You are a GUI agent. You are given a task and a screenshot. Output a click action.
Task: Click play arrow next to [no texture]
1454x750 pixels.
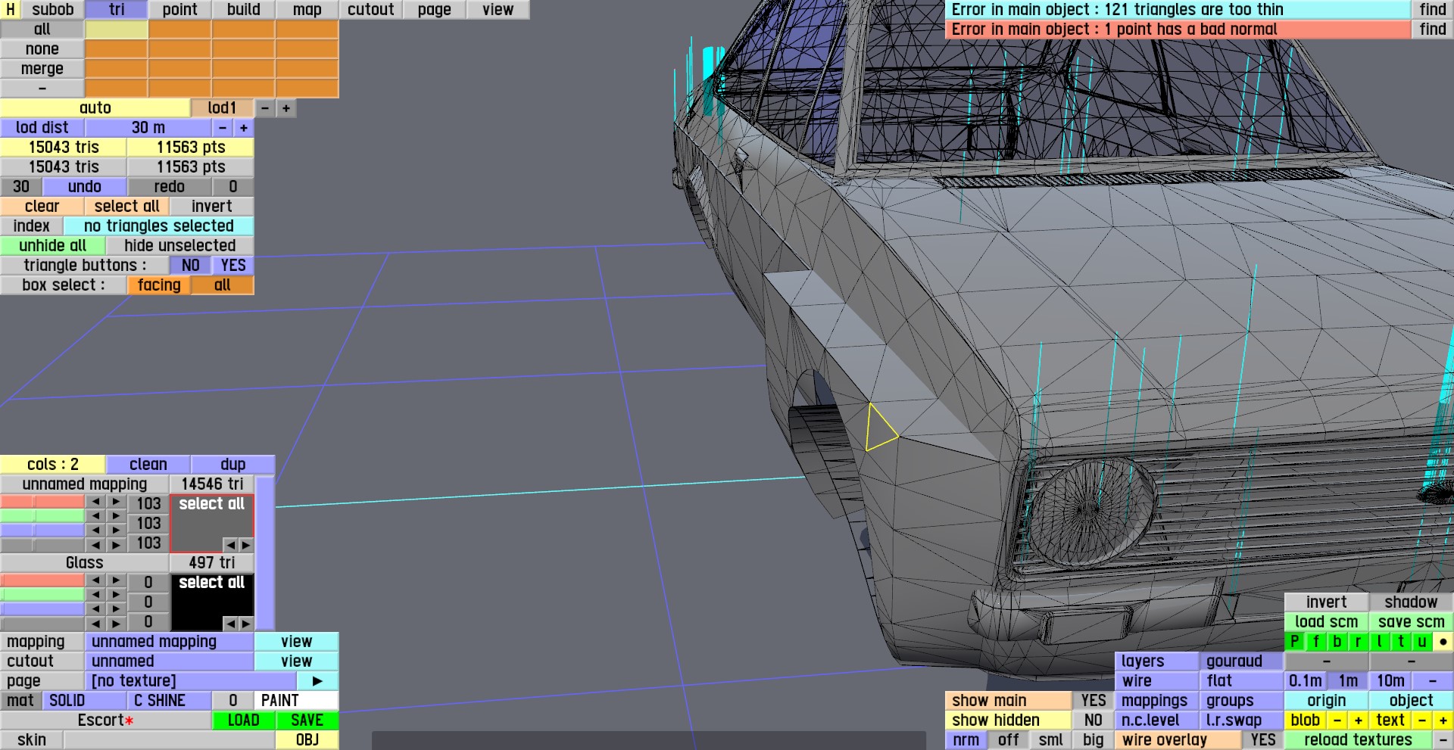pos(317,681)
